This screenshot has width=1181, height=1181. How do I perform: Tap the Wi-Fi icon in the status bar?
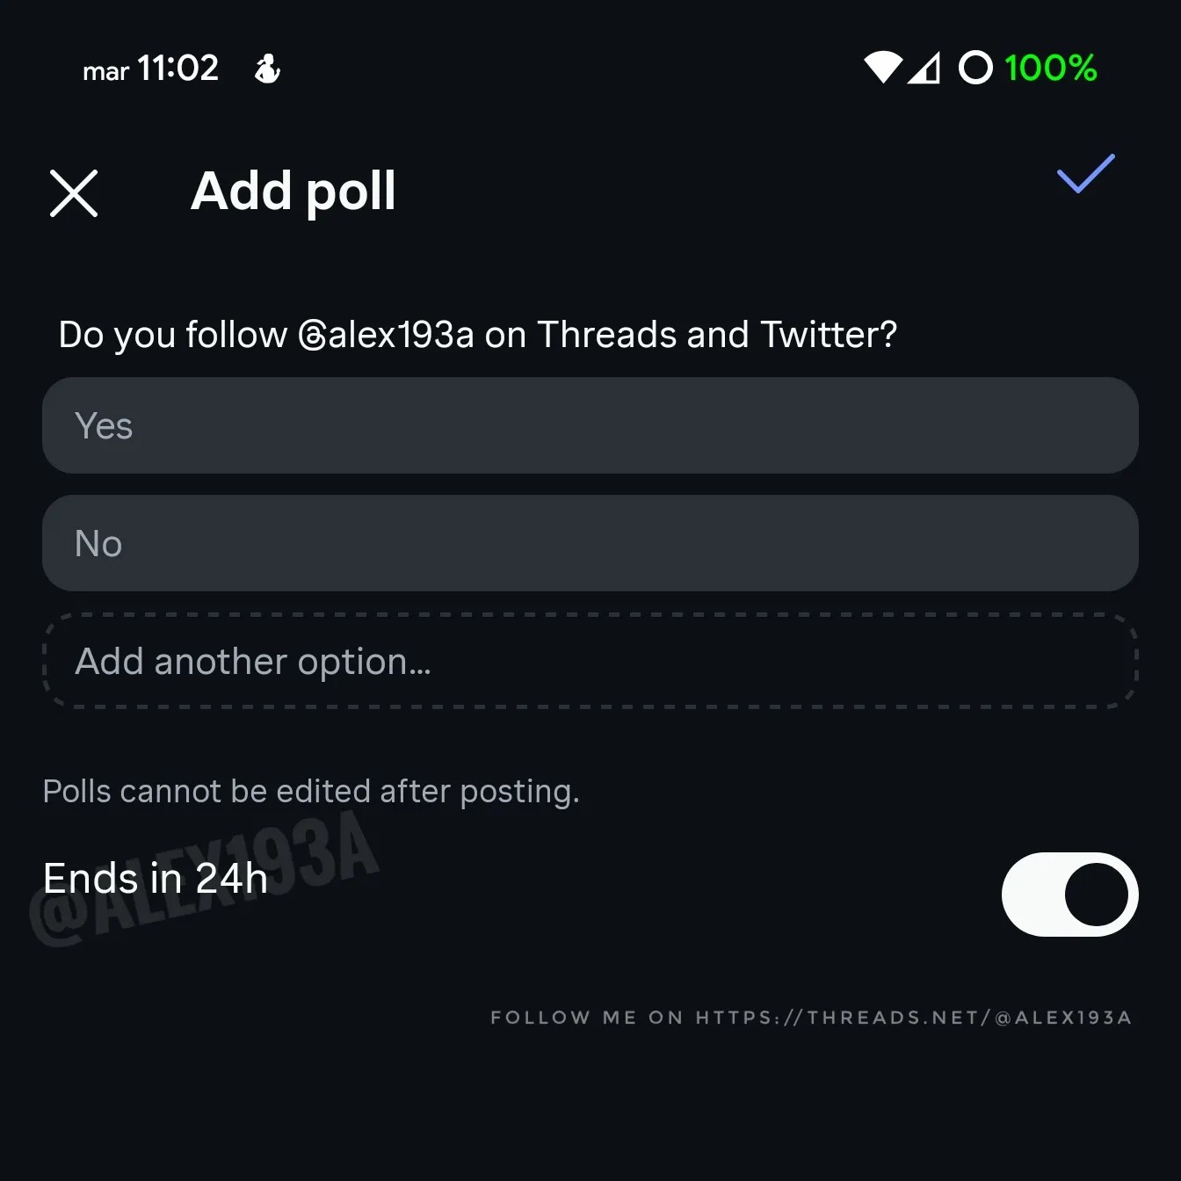[x=883, y=69]
